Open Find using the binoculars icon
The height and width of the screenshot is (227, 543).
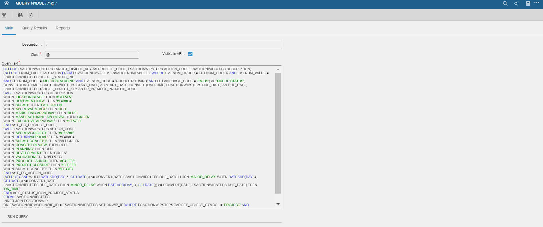pos(20,15)
